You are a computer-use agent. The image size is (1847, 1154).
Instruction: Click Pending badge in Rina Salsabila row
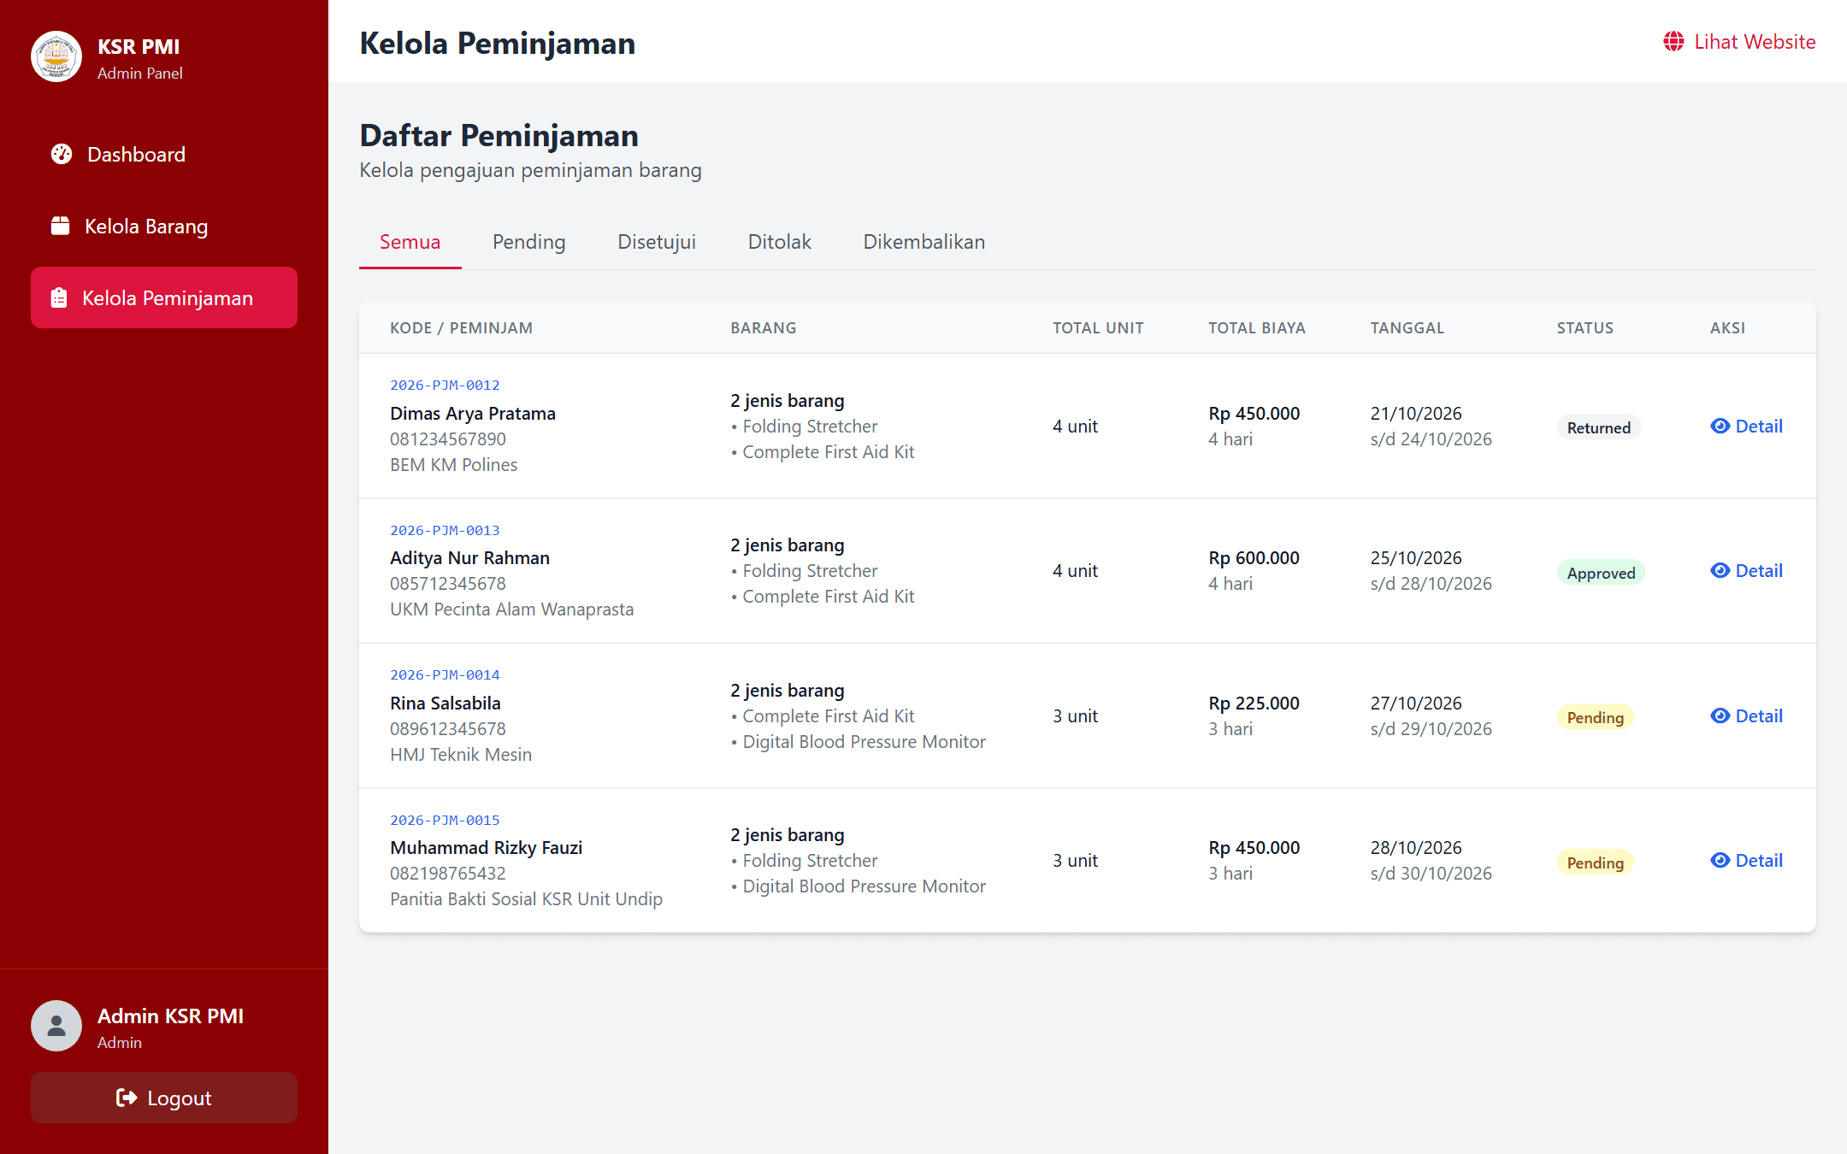[1595, 717]
